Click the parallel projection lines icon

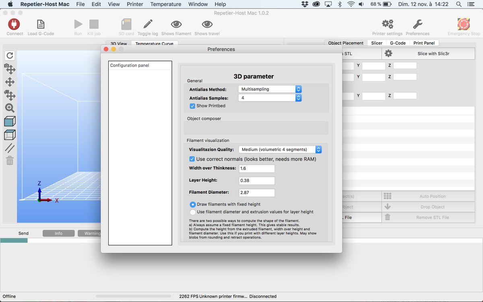point(10,148)
